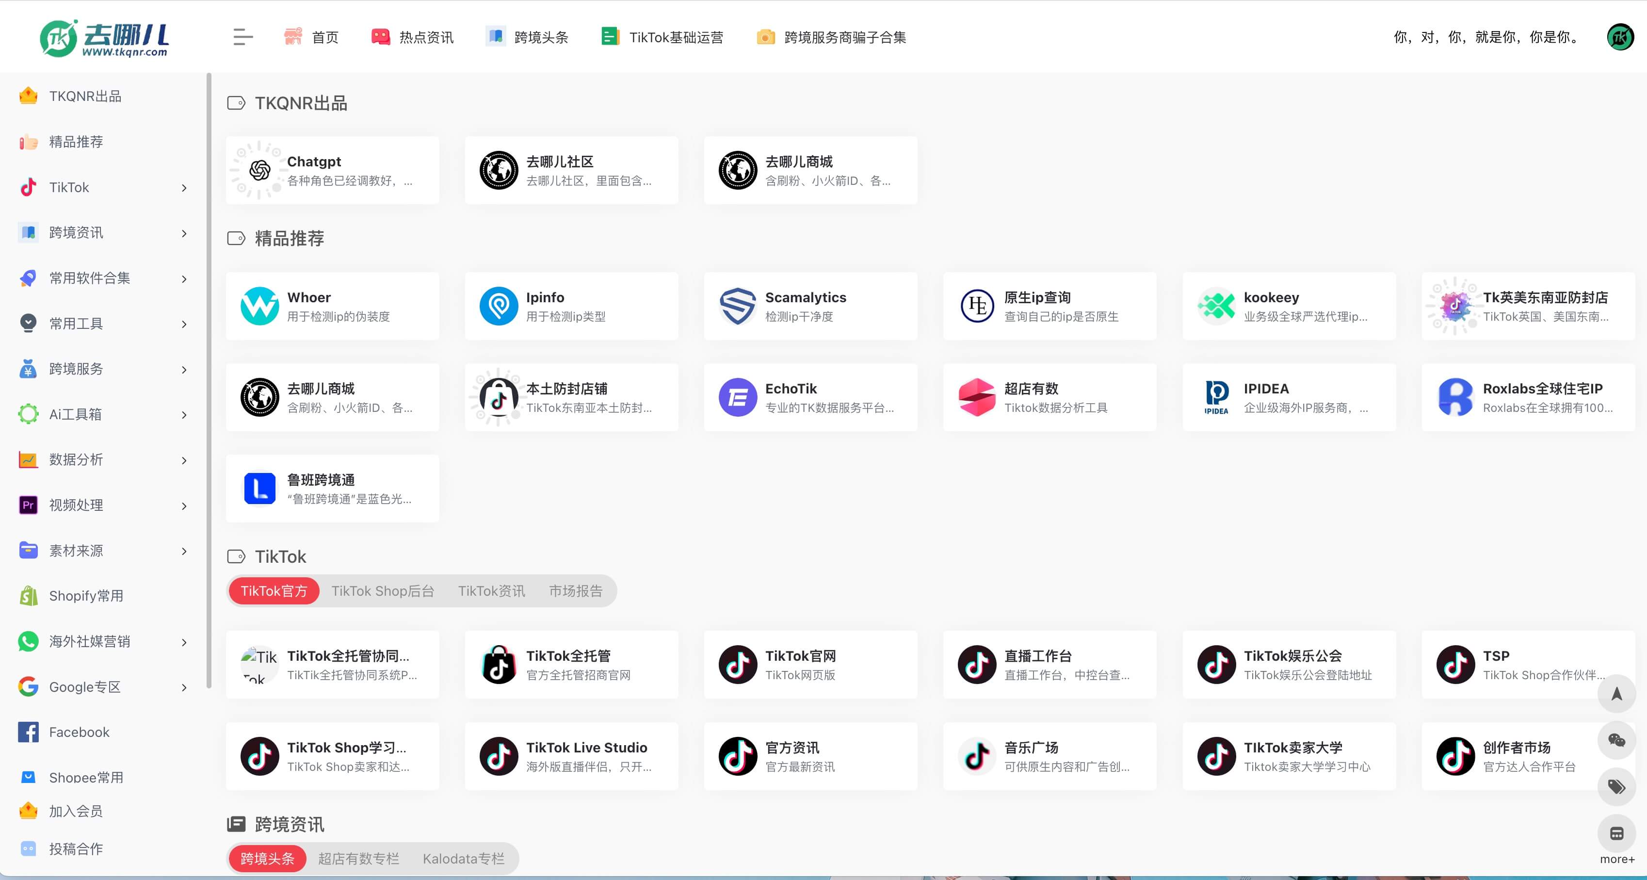The height and width of the screenshot is (880, 1647).
Task: Click the more+ floating icon
Action: click(x=1616, y=834)
